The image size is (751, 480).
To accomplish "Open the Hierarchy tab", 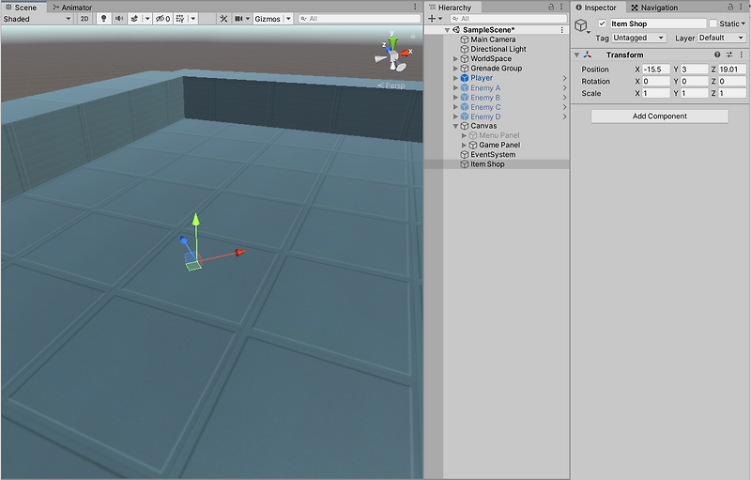I will [x=451, y=8].
